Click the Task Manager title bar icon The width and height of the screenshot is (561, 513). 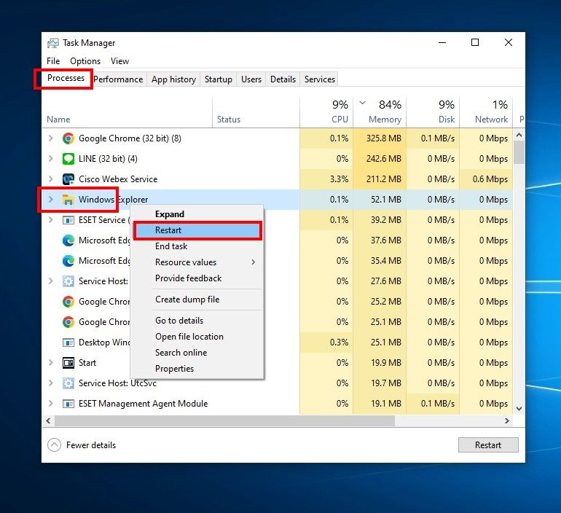53,43
